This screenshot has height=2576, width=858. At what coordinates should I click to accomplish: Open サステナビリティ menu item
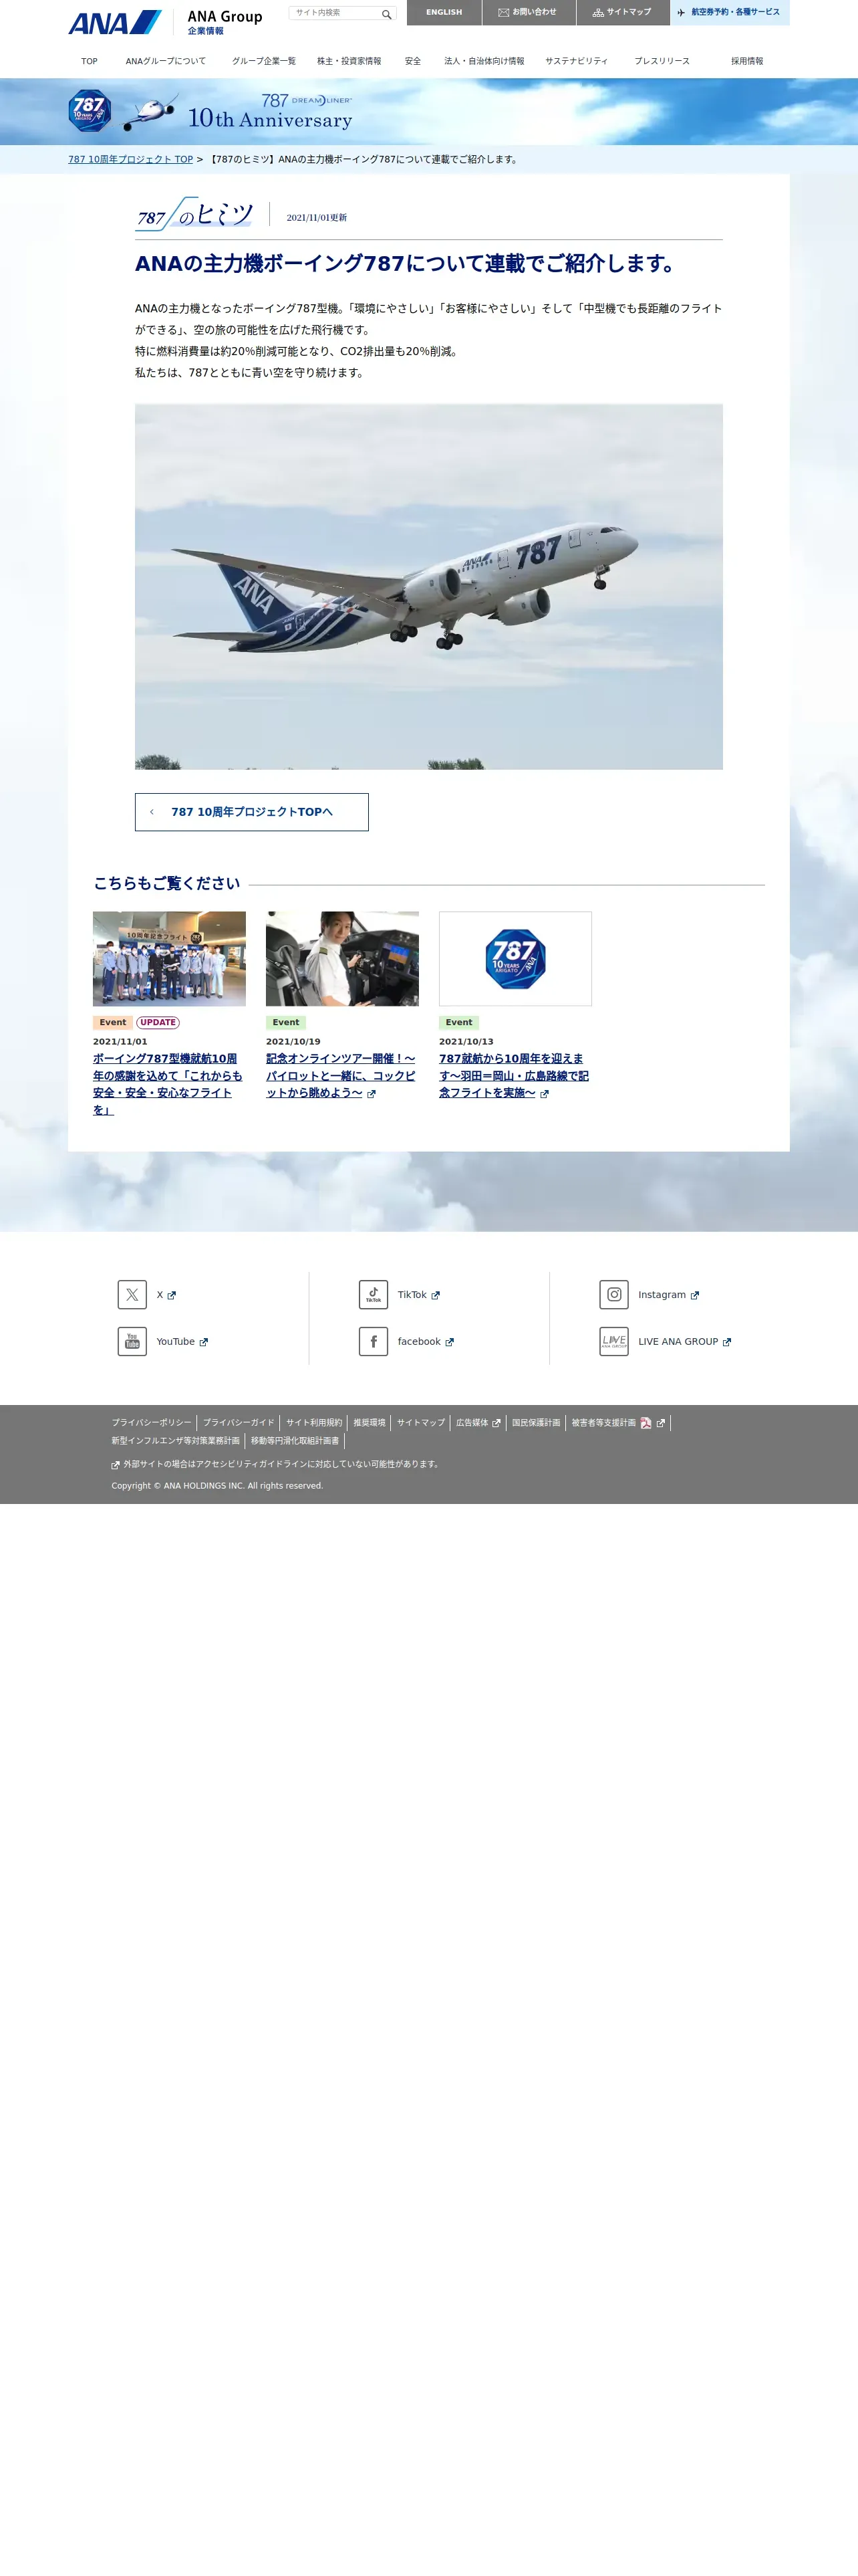click(x=576, y=61)
